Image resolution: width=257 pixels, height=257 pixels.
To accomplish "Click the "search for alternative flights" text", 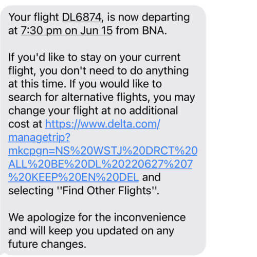I will [x=79, y=97].
